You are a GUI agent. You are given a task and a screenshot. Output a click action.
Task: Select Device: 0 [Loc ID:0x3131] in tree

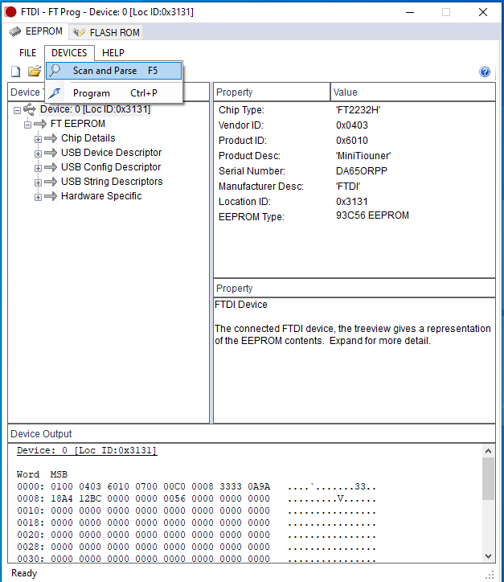click(x=95, y=109)
